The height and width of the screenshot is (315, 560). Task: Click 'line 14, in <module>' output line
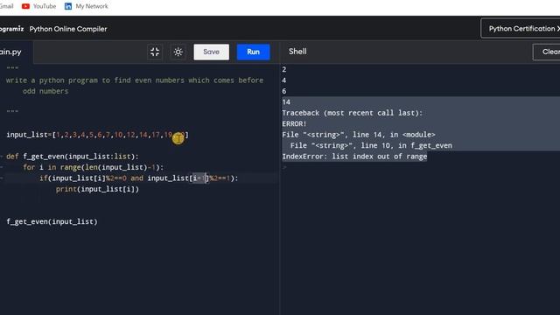tap(359, 135)
